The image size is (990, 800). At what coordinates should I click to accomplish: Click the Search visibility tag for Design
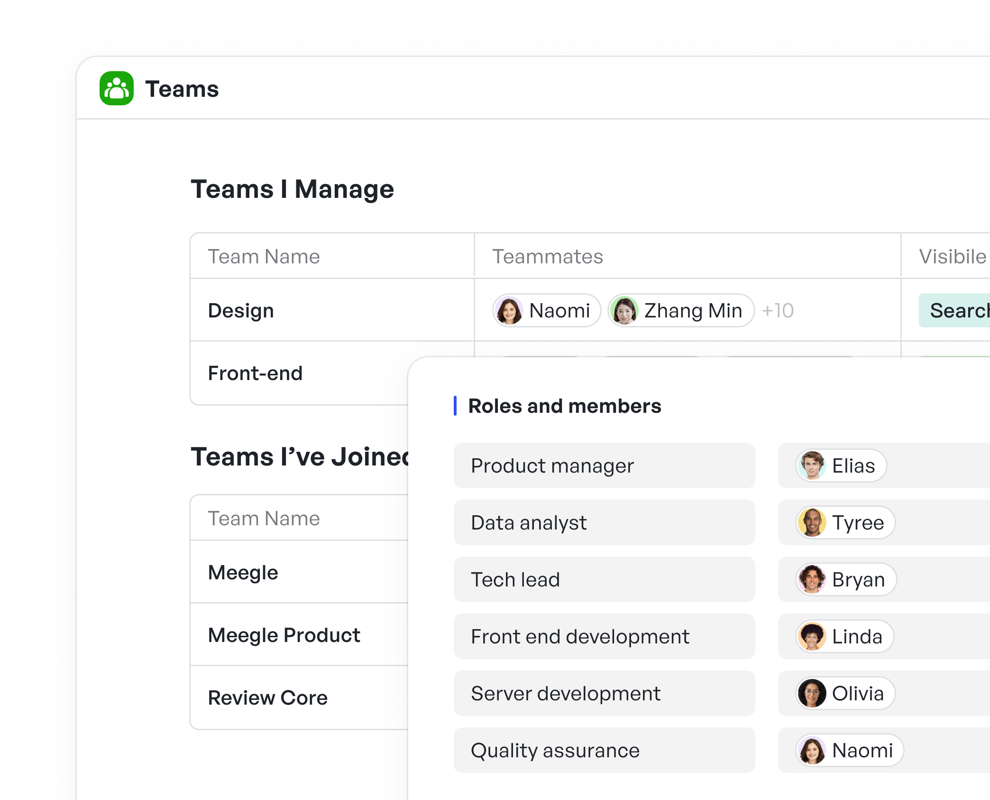point(954,311)
